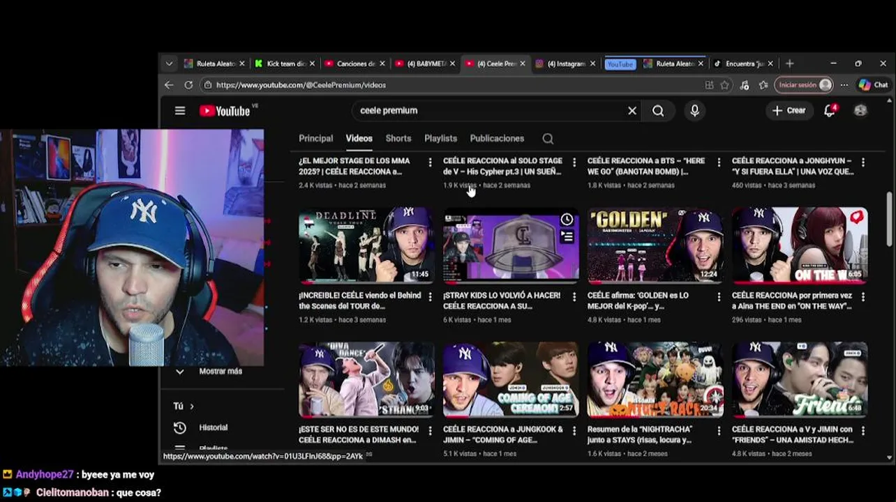Open the Shorts channel tab

click(398, 138)
